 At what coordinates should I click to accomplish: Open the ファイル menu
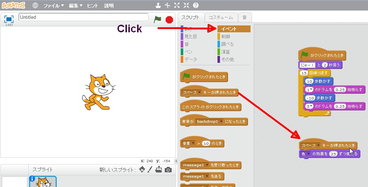(x=53, y=5)
